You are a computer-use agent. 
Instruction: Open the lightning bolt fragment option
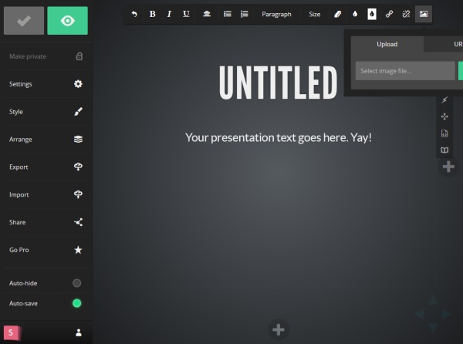[x=444, y=100]
